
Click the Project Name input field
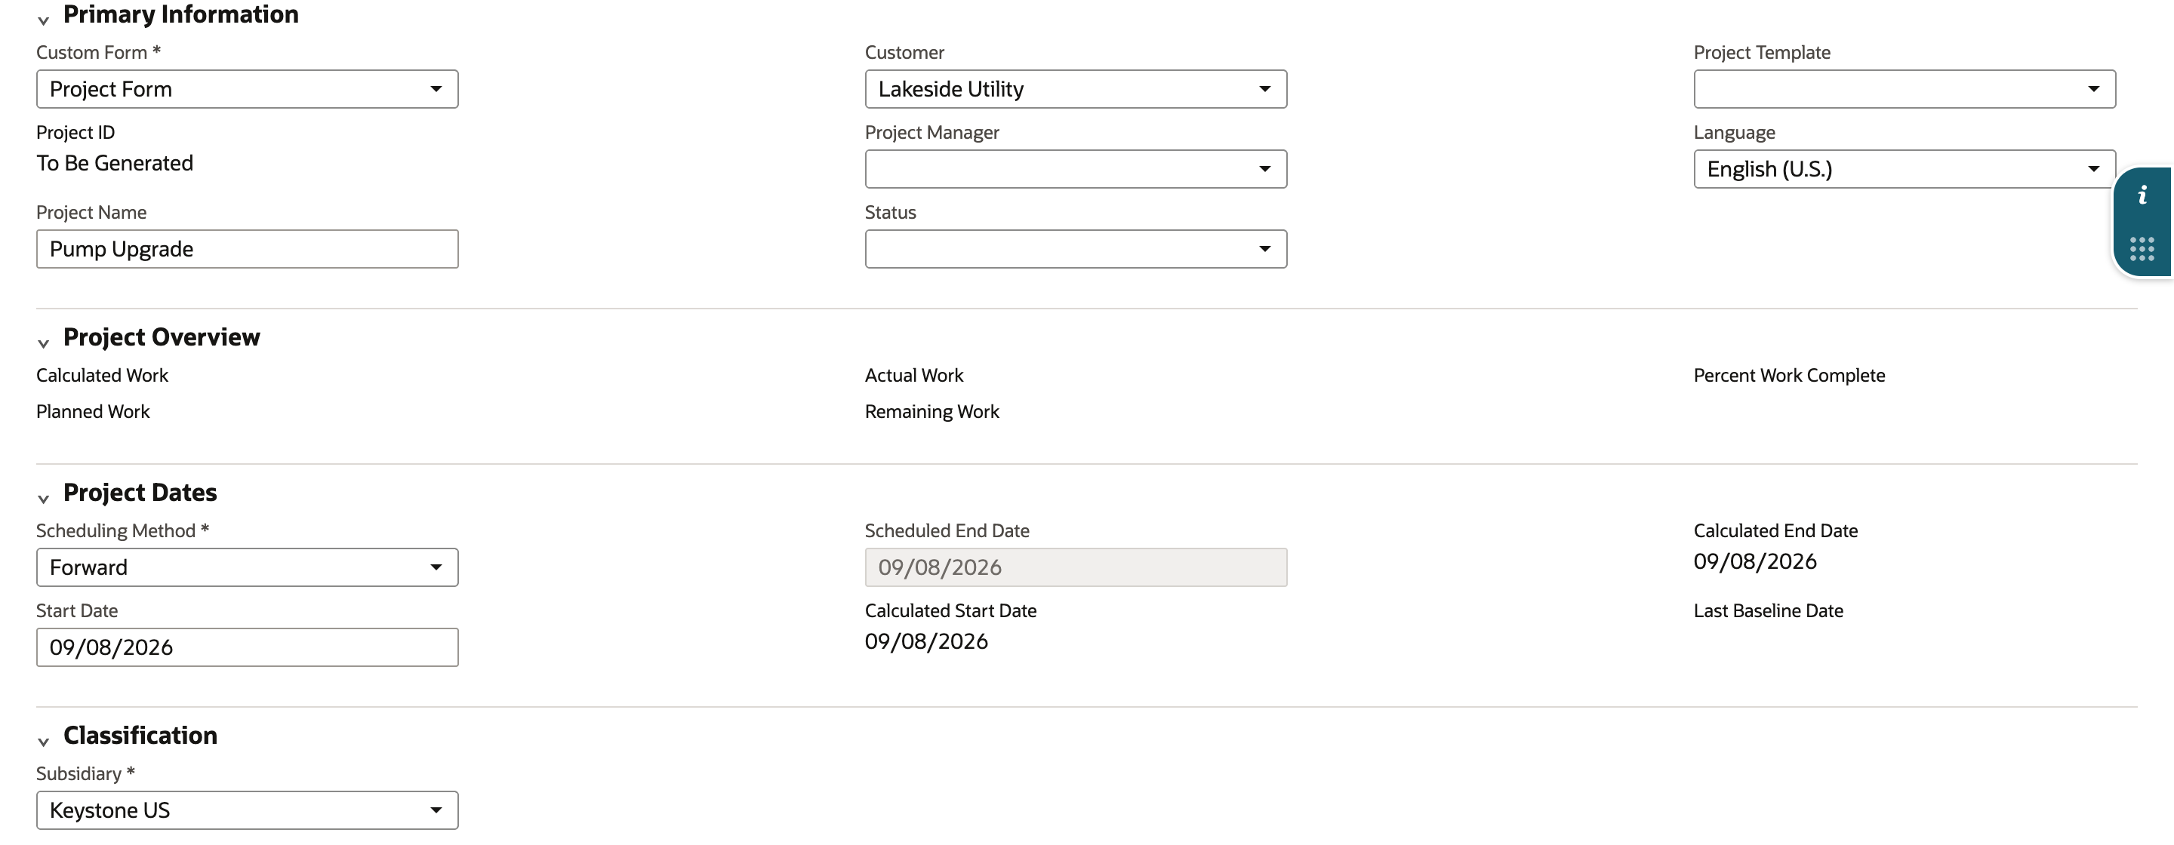[x=248, y=249]
